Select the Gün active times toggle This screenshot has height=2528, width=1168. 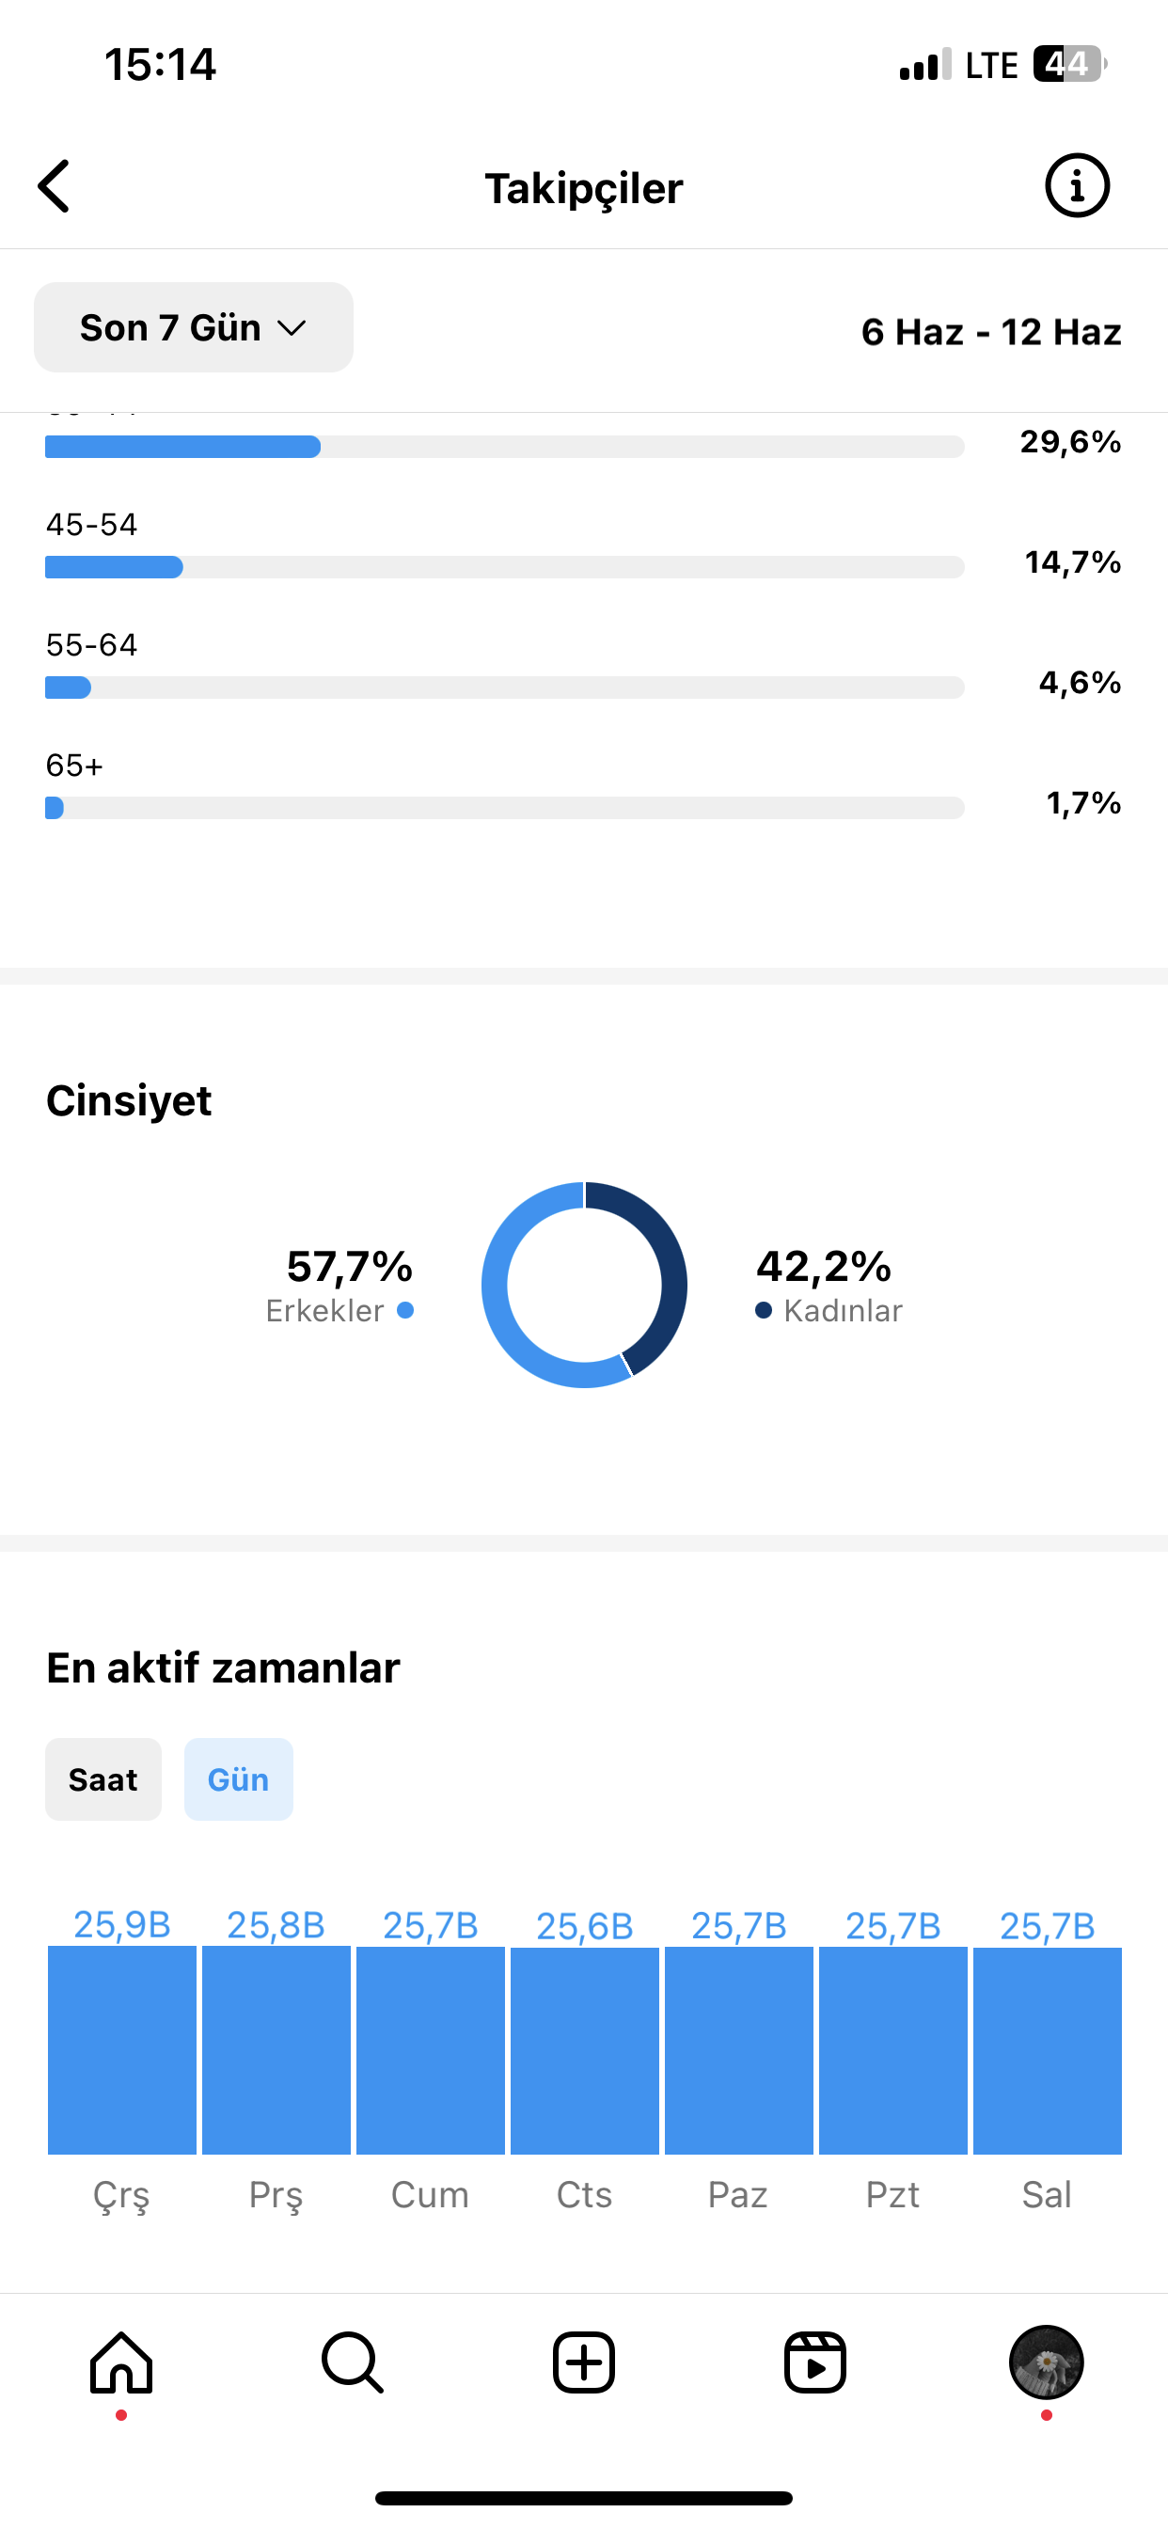coord(239,1779)
